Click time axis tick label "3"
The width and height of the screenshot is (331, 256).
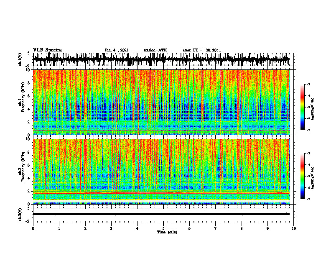point(111,228)
